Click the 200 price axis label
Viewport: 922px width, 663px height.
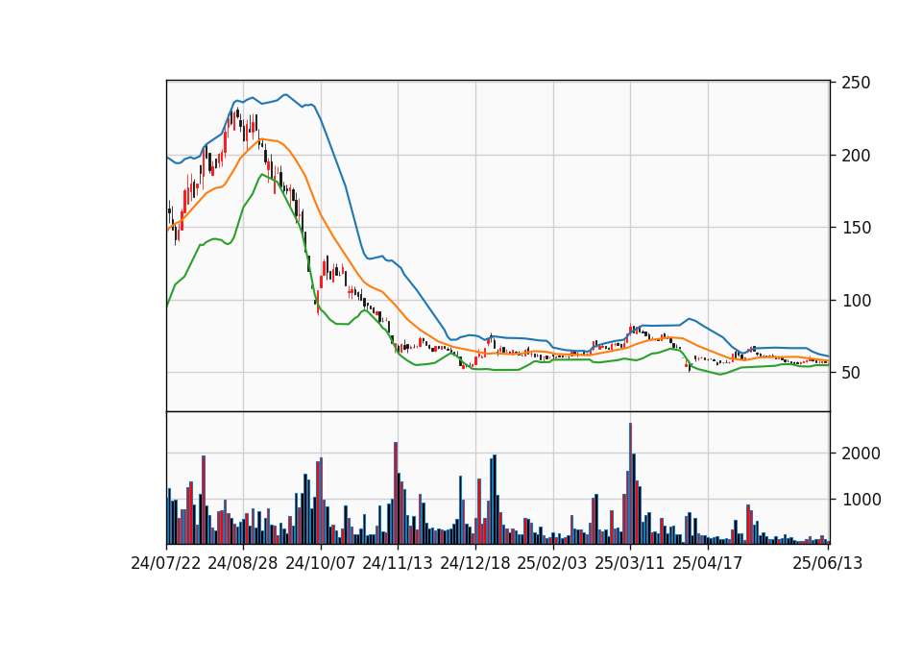856,156
